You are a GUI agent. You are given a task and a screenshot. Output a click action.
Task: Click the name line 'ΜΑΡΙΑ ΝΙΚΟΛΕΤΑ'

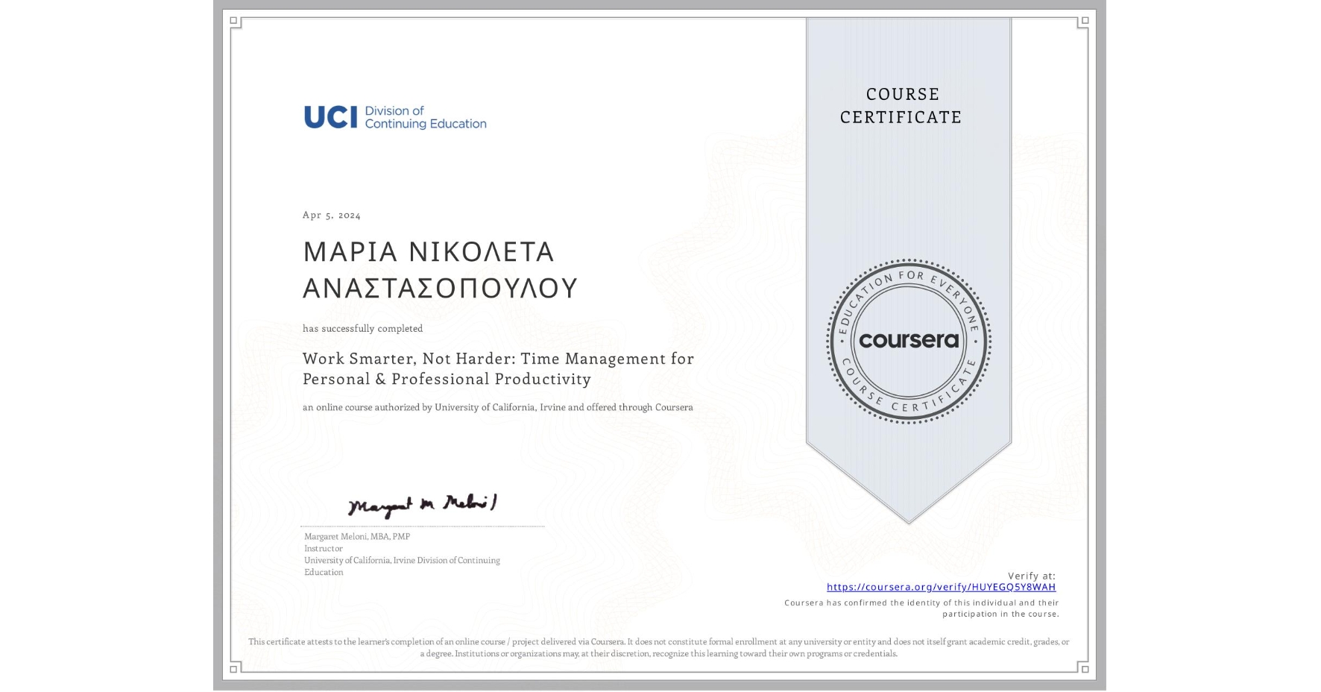[429, 252]
